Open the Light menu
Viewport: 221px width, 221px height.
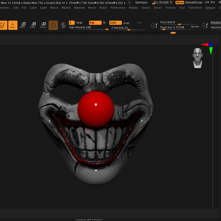(43, 8)
